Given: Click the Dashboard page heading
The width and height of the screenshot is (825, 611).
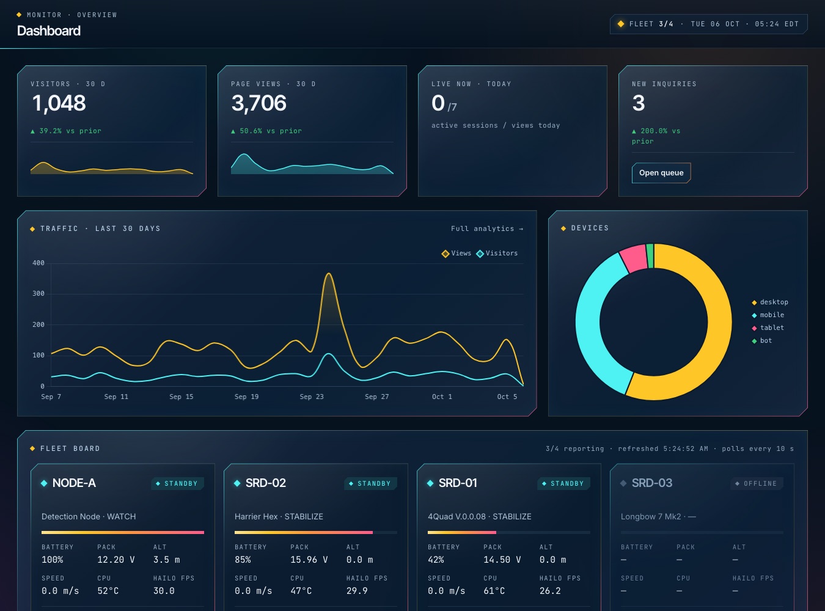Looking at the screenshot, I should [49, 31].
